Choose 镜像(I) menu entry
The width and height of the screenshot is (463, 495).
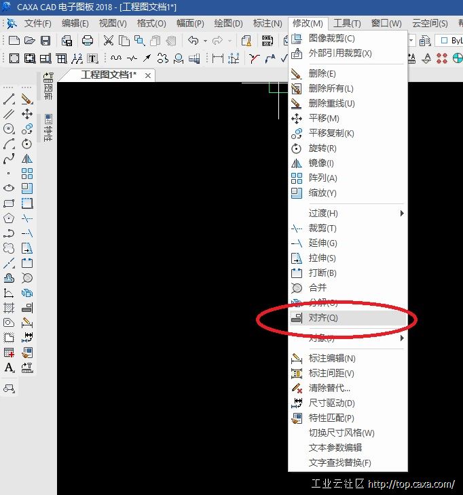point(348,163)
